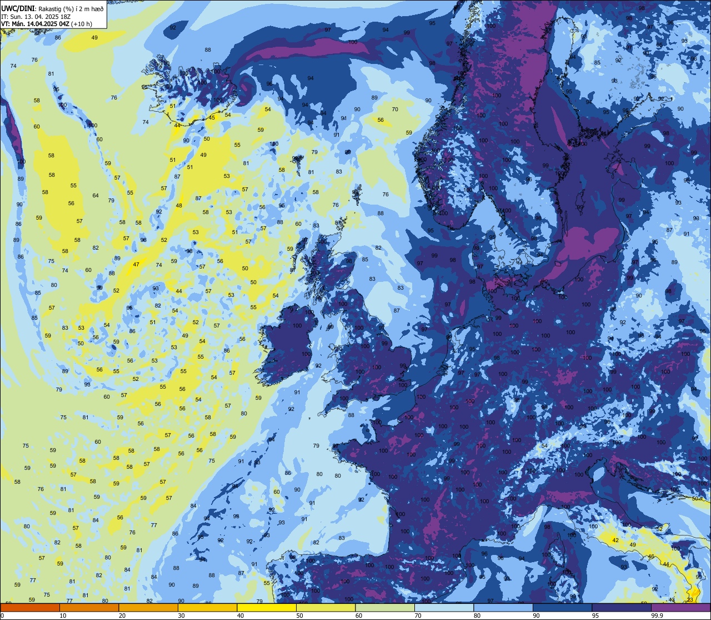
Task: Pick the 50–60 pale yellow legend swatch
Action: pos(326,607)
